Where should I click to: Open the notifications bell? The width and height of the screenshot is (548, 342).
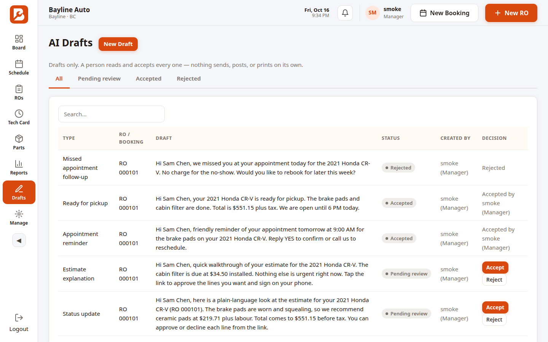click(345, 13)
